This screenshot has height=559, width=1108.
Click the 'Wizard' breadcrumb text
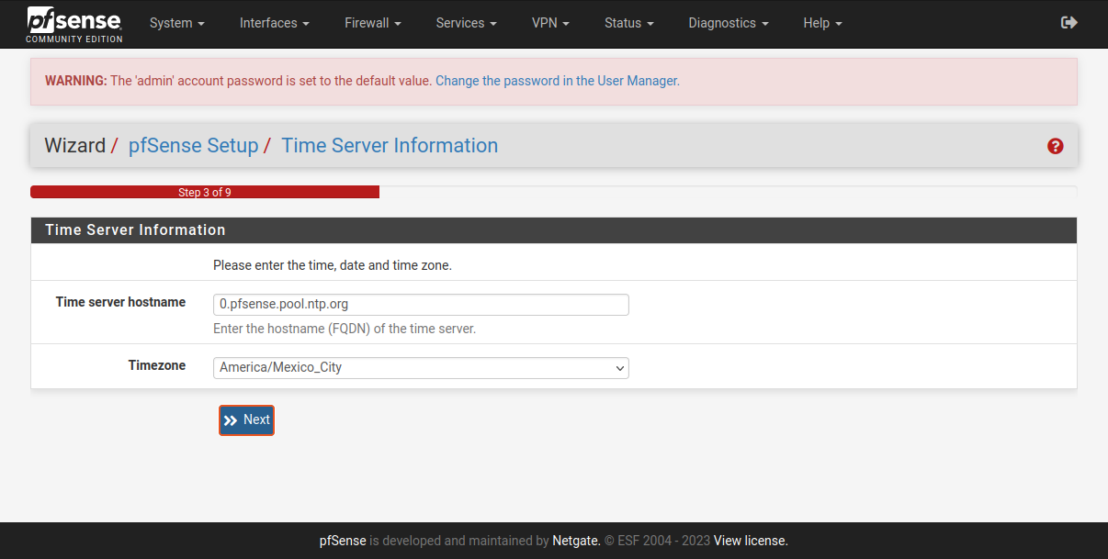[x=74, y=145]
